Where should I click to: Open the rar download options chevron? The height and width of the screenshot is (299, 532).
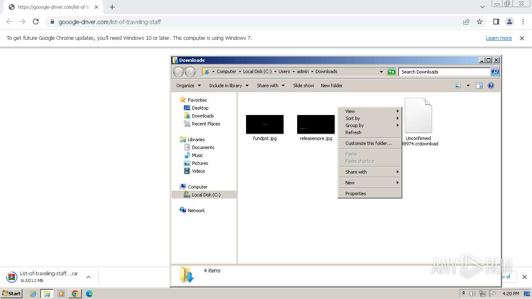(x=88, y=277)
